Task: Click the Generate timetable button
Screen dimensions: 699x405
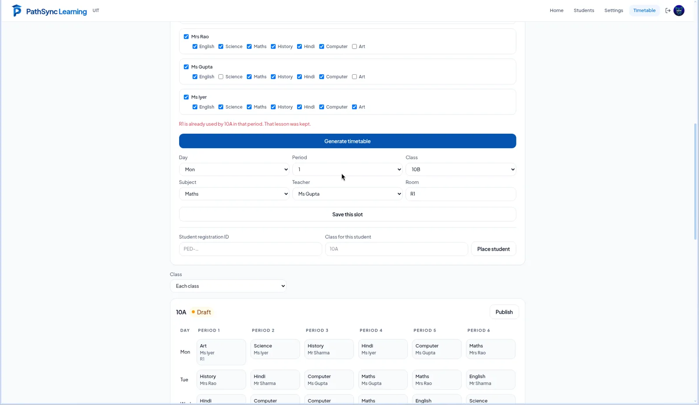Action: [347, 141]
